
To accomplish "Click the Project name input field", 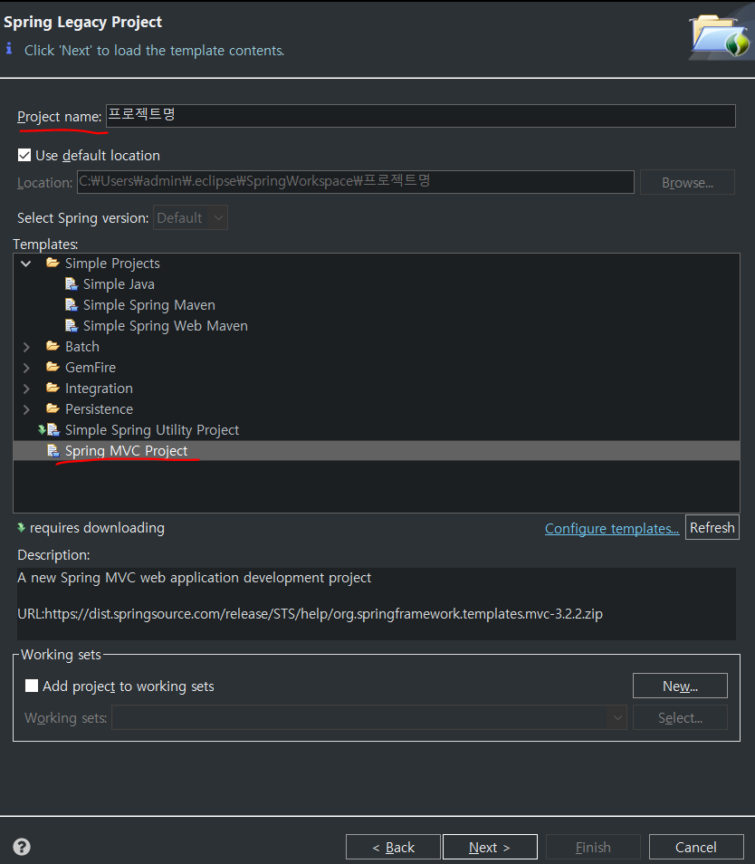I will point(421,116).
